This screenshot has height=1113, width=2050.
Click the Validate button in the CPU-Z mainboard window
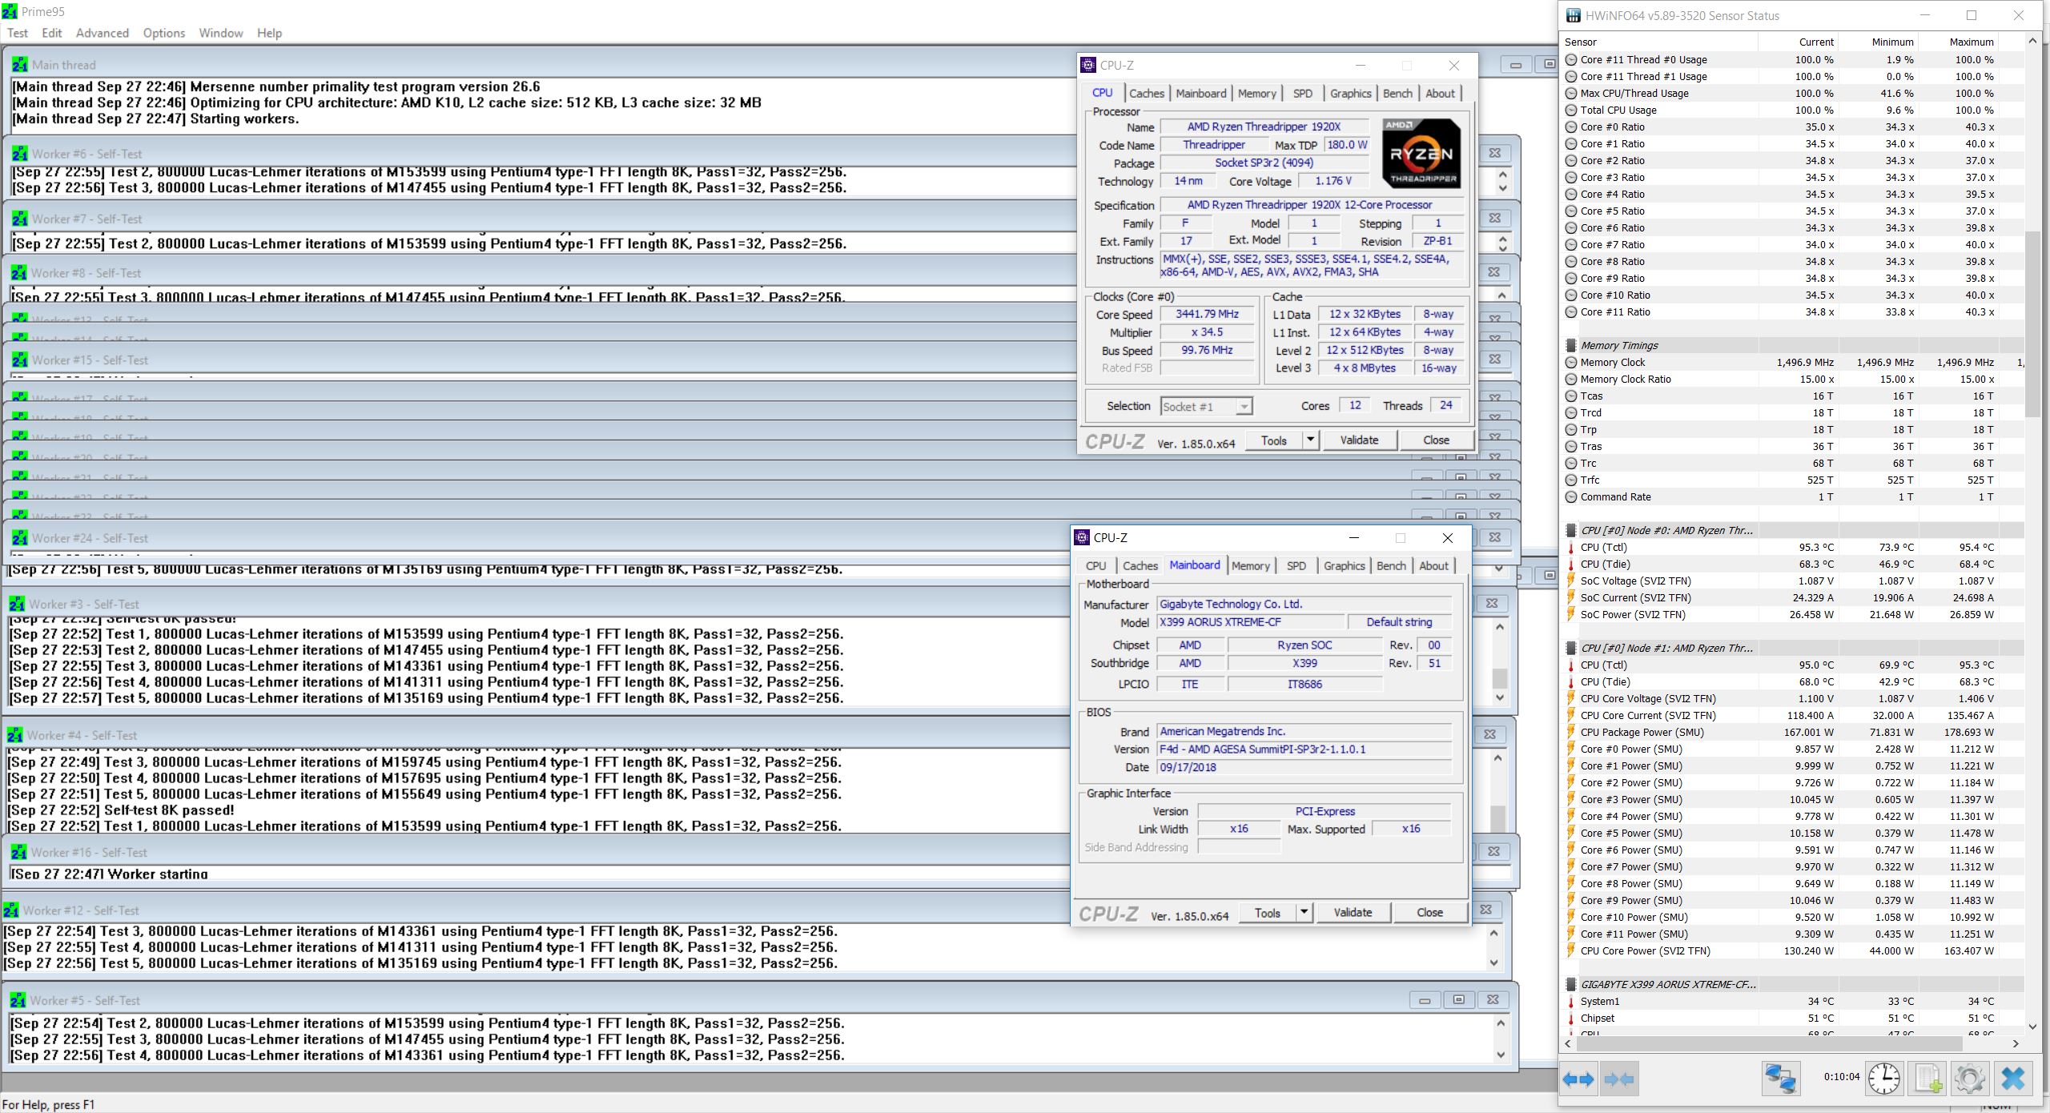pyautogui.click(x=1353, y=912)
